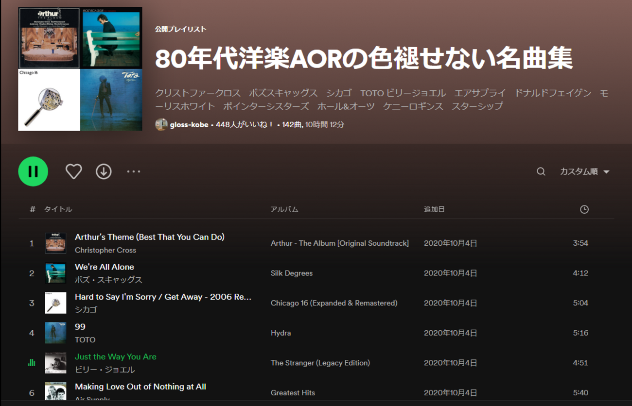Like the playlist with the heart icon

tap(74, 171)
